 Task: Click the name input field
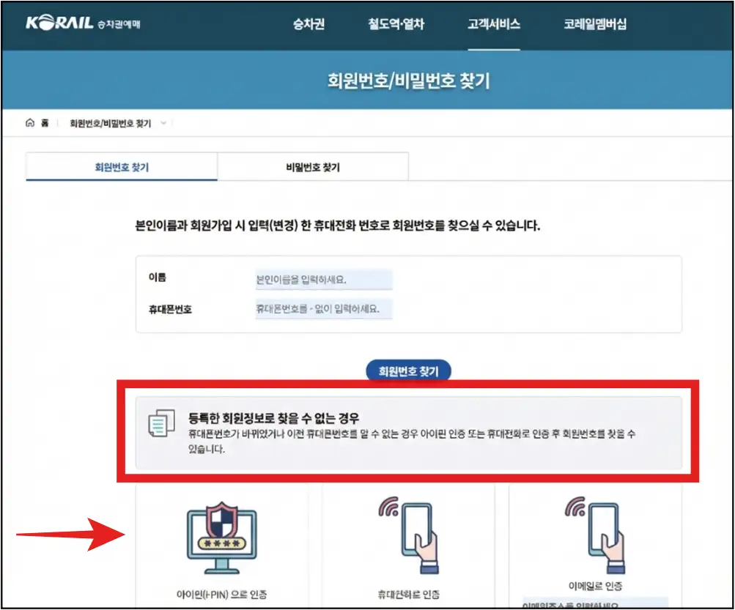pos(323,279)
